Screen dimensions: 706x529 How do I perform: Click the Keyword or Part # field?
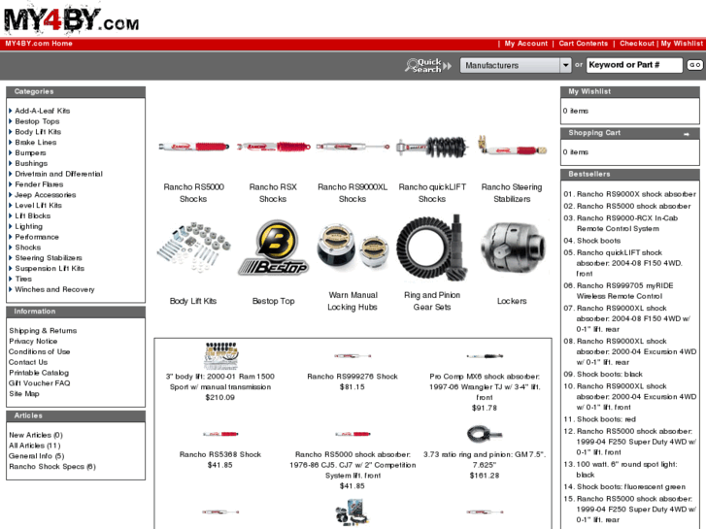pyautogui.click(x=634, y=65)
